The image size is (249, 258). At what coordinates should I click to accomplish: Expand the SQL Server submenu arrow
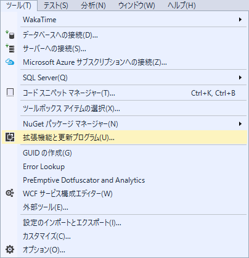240,78
